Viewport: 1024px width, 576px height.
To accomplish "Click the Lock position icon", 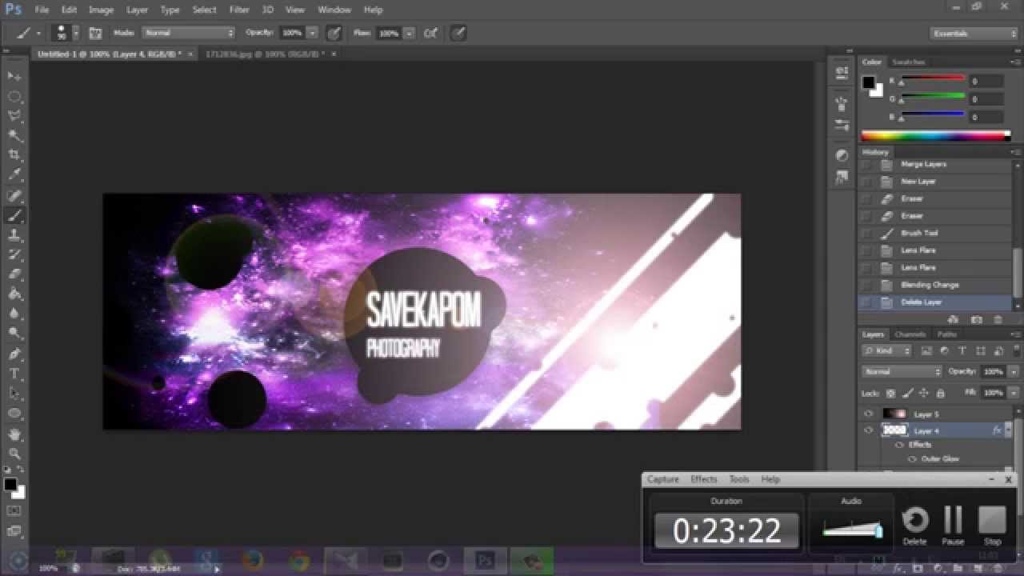I will click(x=923, y=393).
